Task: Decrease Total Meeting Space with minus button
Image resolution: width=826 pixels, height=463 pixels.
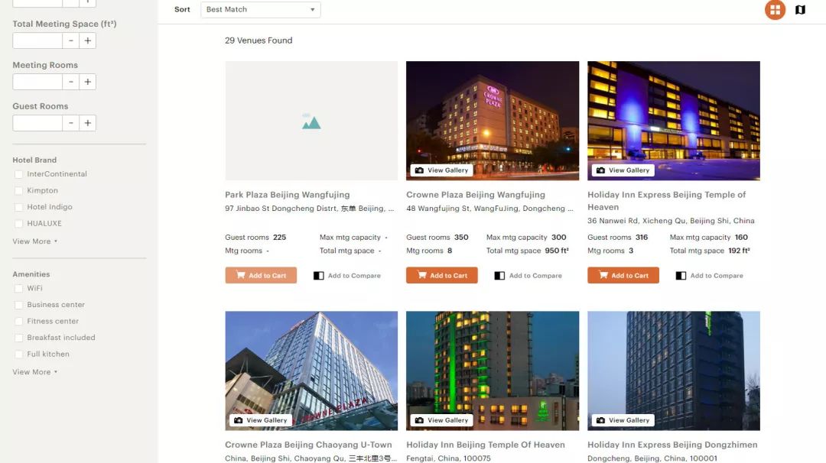Action: click(x=70, y=40)
